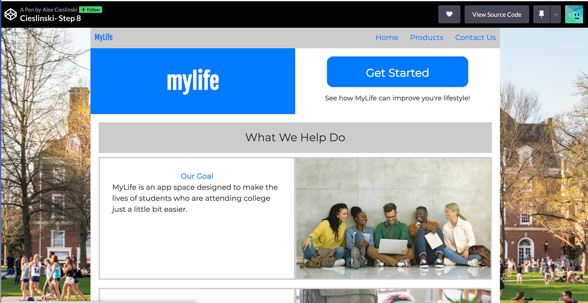Viewport: 588px width, 303px height.
Task: Click the View Source Code button
Action: coord(497,14)
